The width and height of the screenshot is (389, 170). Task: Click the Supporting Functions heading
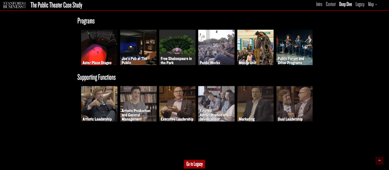click(96, 78)
